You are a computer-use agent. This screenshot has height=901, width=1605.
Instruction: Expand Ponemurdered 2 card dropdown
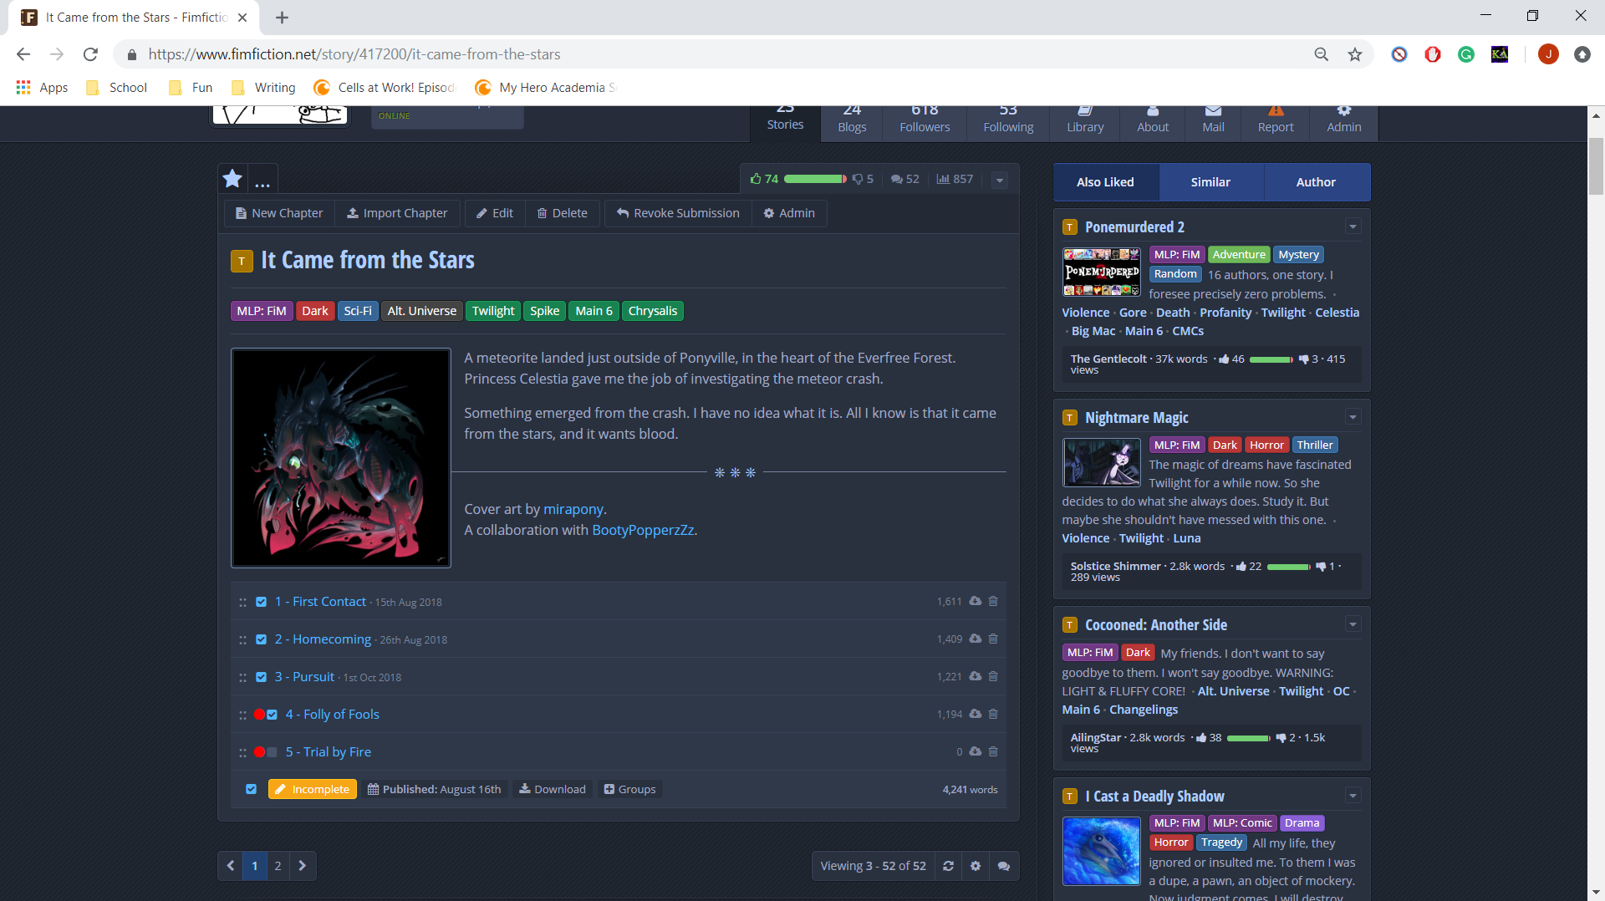tap(1353, 227)
